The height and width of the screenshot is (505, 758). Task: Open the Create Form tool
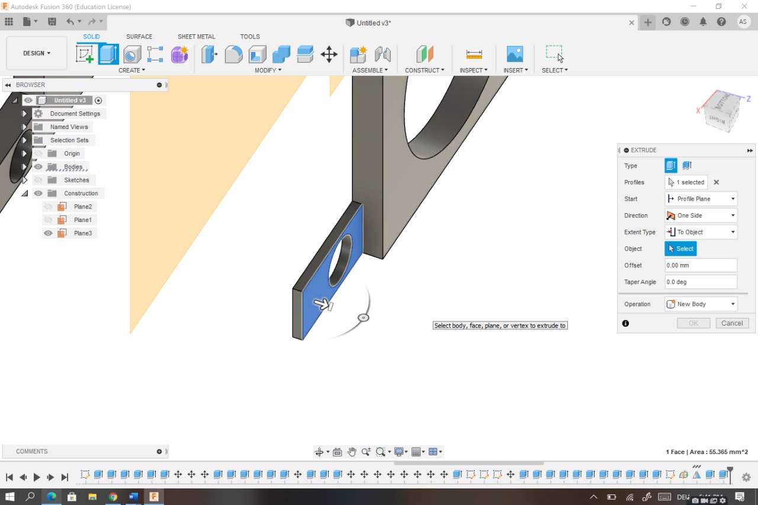179,54
